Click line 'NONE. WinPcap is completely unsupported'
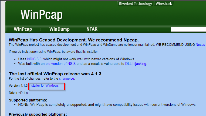The image size is (206, 116). [107, 105]
